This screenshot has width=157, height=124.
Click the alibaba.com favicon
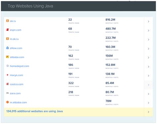(7, 57)
